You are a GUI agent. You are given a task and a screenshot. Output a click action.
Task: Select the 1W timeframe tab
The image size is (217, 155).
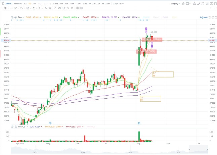click(35, 4)
